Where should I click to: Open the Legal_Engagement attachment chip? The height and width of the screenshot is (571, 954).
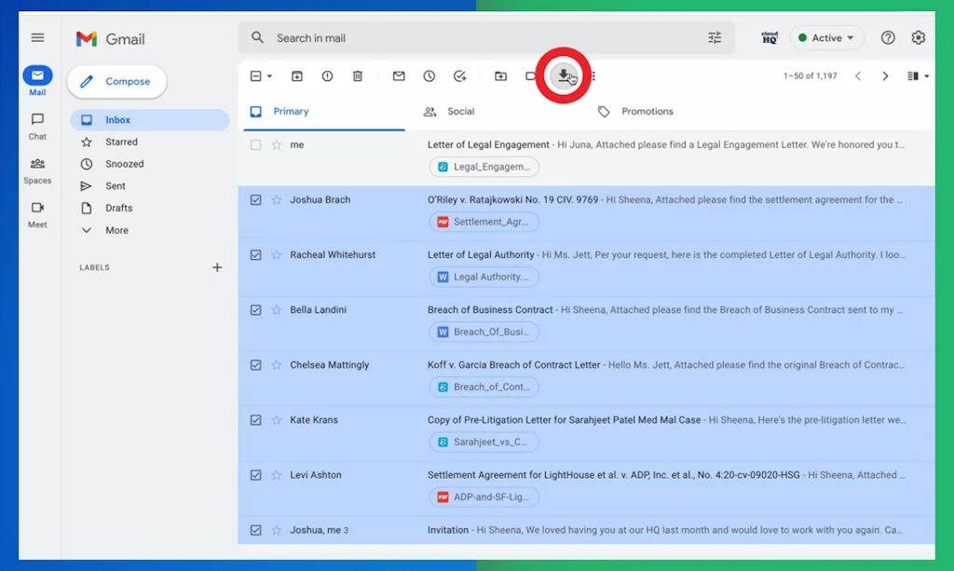pyautogui.click(x=484, y=167)
